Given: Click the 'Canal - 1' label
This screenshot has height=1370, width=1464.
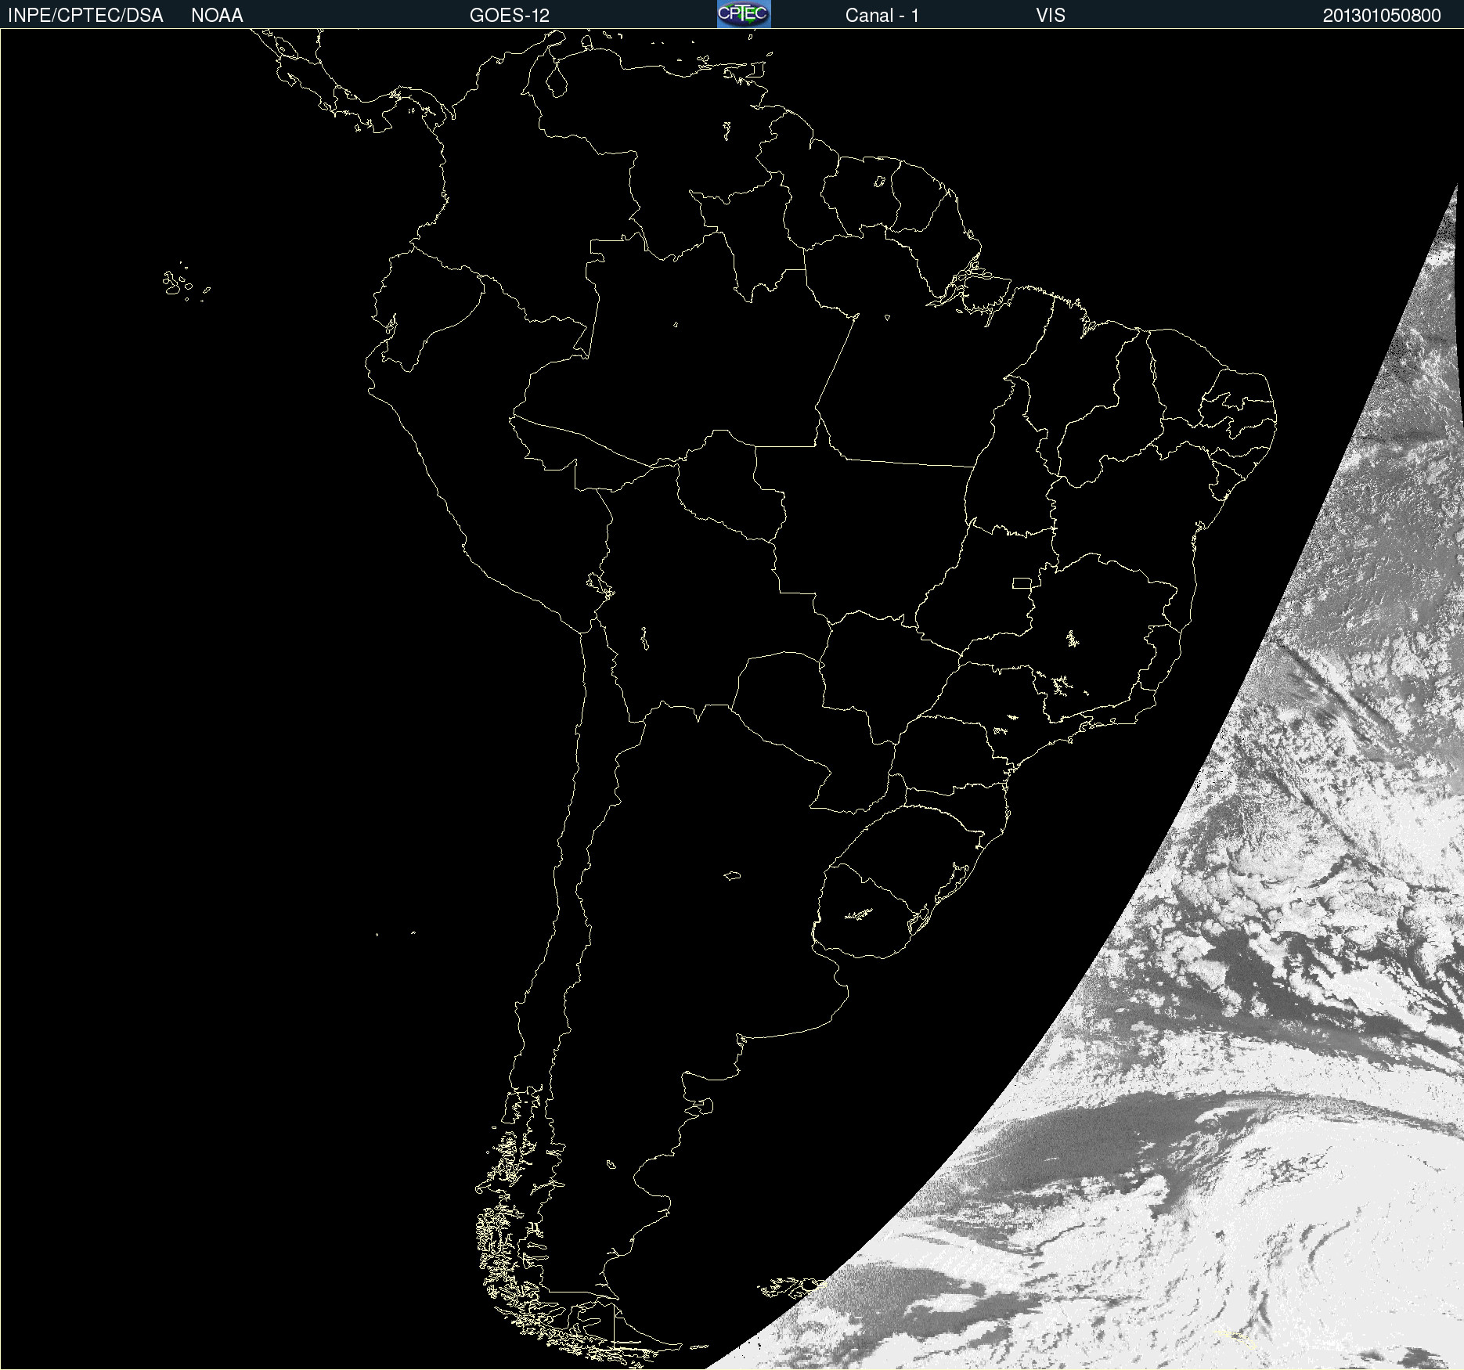Looking at the screenshot, I should (882, 16).
